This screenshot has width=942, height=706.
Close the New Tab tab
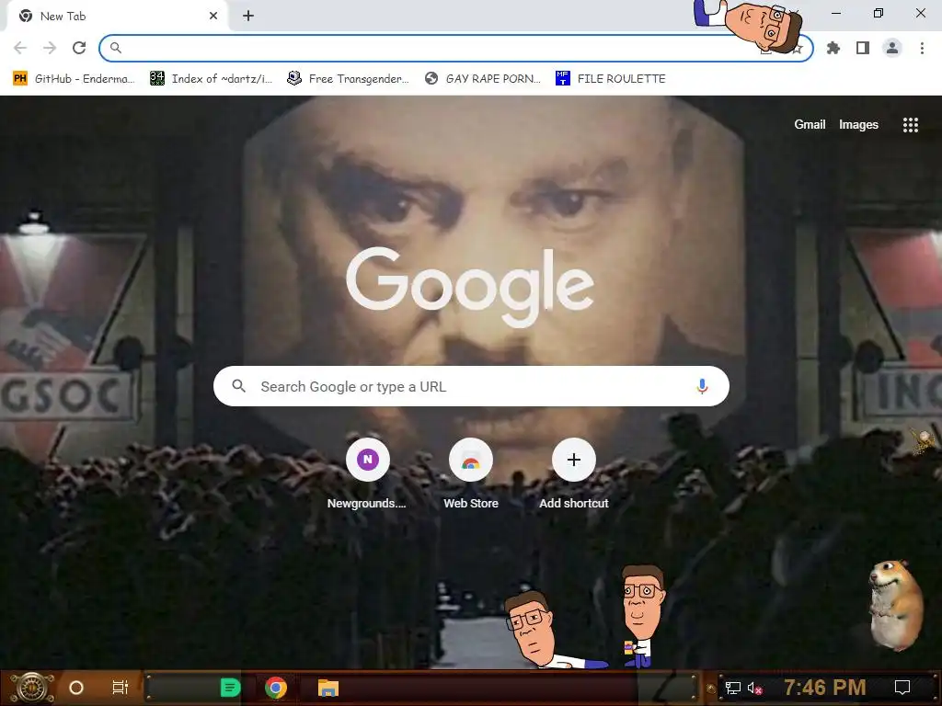pos(213,17)
